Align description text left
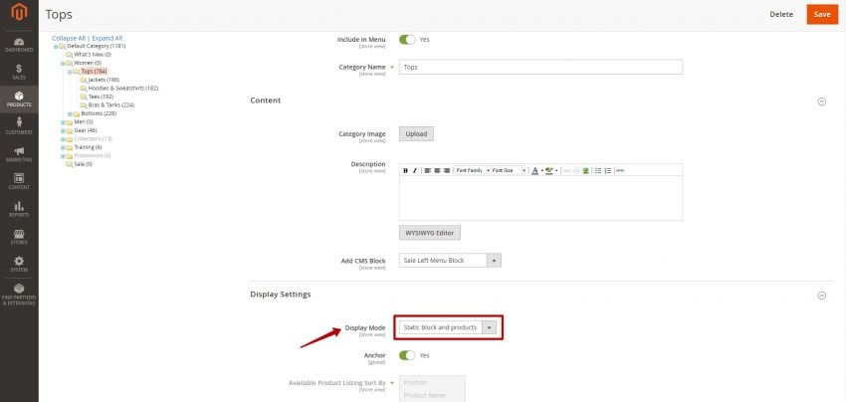 point(427,170)
